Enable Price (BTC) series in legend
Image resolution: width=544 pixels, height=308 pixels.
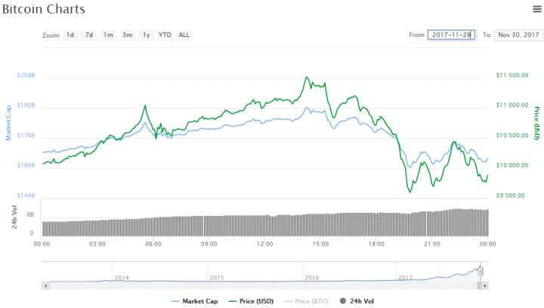[x=306, y=301]
